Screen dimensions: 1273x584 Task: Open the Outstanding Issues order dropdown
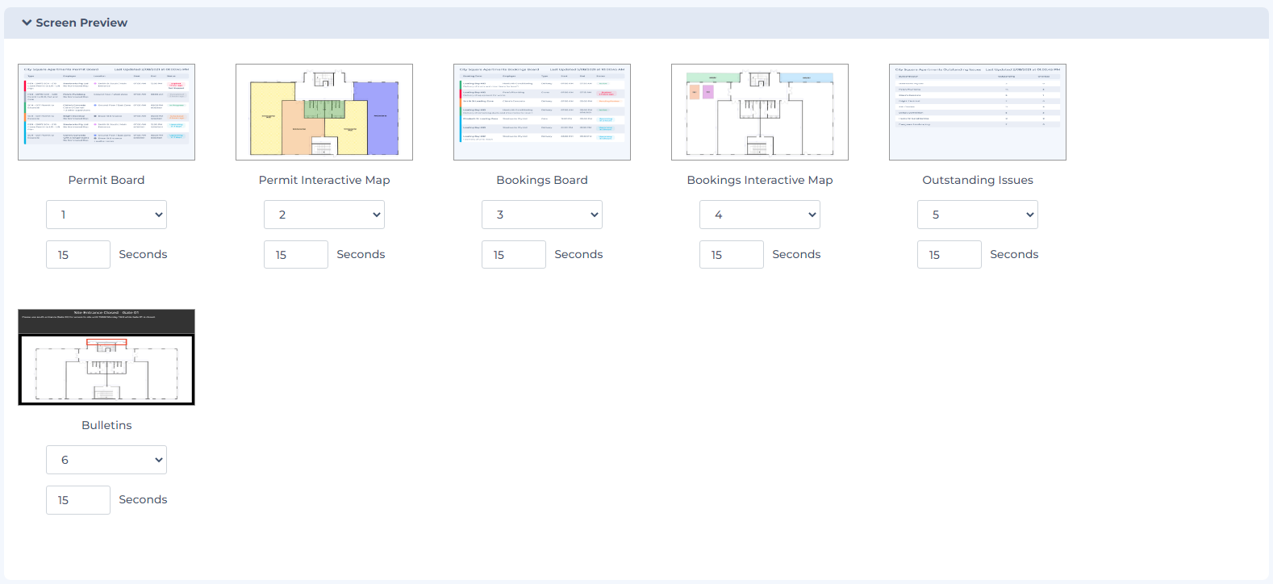pos(978,215)
